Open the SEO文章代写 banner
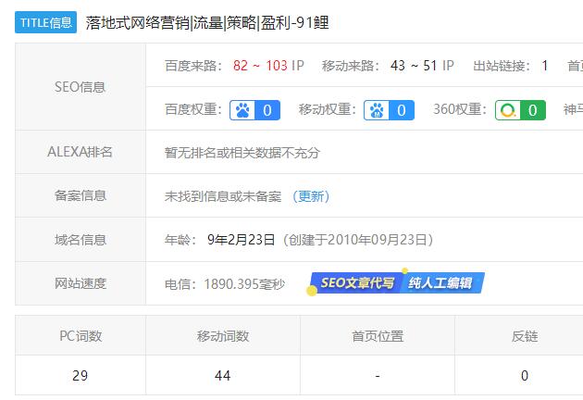Viewport: 583px width, 400px height. pyautogui.click(x=357, y=283)
